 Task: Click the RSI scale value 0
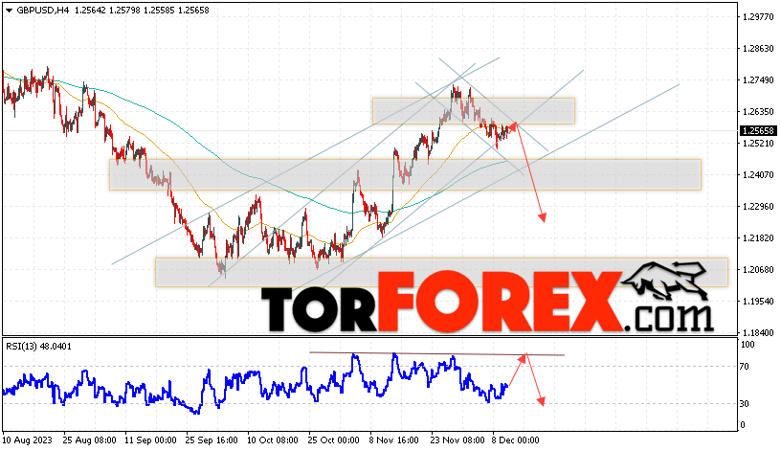coord(743,425)
